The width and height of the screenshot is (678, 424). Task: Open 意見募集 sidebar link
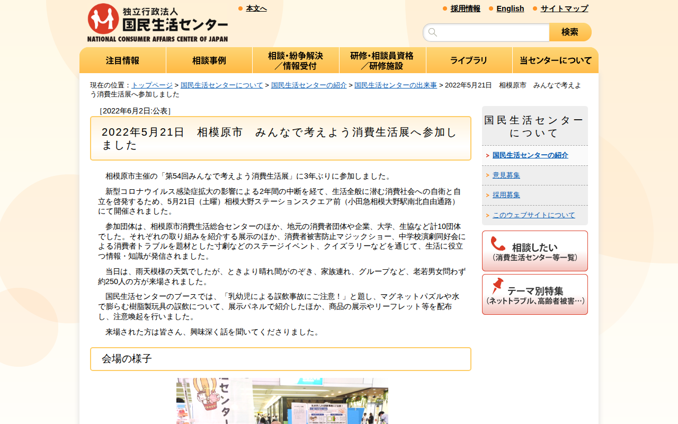tap(506, 175)
